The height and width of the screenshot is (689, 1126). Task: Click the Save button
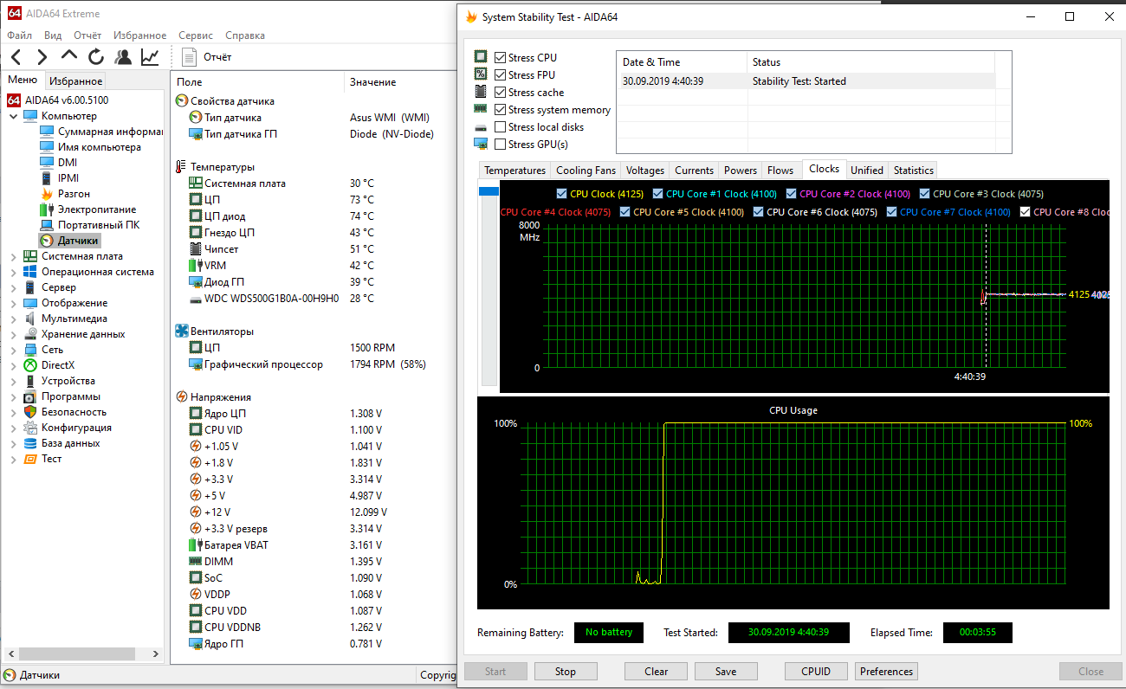pyautogui.click(x=726, y=672)
